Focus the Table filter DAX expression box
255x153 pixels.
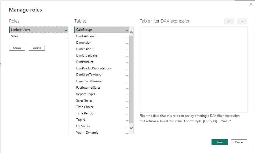[193, 69]
